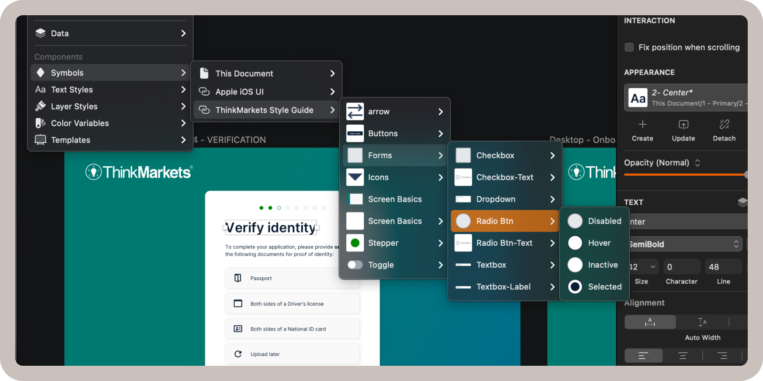Screen dimensions: 763x381
Task: Choose the Disabled radio button symbol
Action: pyautogui.click(x=595, y=221)
